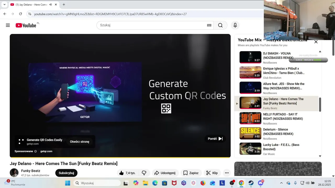Select the Jay Delano Here Comes The Sun playlist entry
This screenshot has height=188, width=335.
click(276, 104)
